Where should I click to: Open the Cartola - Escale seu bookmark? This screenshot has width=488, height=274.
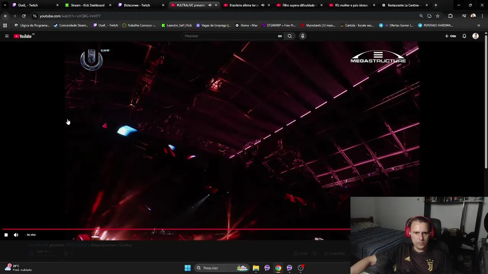[x=357, y=25]
